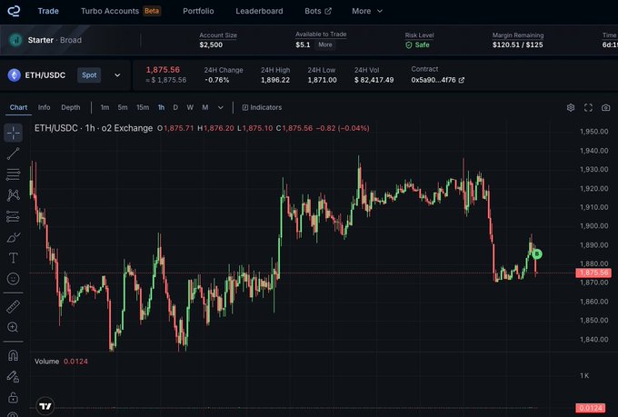Viewport: 618px width, 417px height.
Task: Select the ruler measure tool
Action: pyautogui.click(x=13, y=307)
